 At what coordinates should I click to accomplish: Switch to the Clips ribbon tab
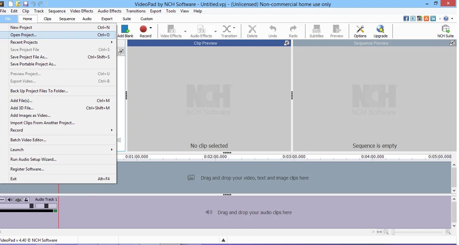pos(47,19)
